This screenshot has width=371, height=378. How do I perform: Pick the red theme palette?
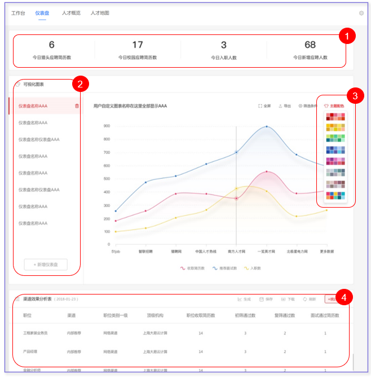(335, 117)
